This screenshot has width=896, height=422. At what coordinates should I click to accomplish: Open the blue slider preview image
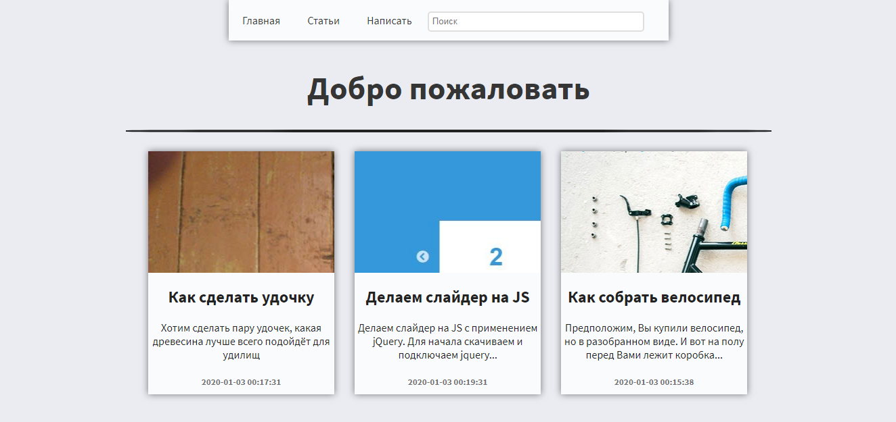tap(447, 212)
